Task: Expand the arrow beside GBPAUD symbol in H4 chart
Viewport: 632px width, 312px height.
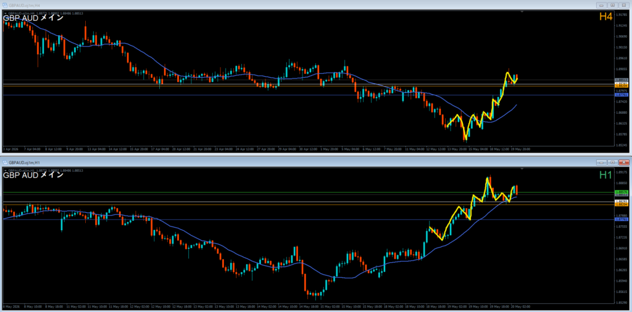Action: [x=6, y=14]
